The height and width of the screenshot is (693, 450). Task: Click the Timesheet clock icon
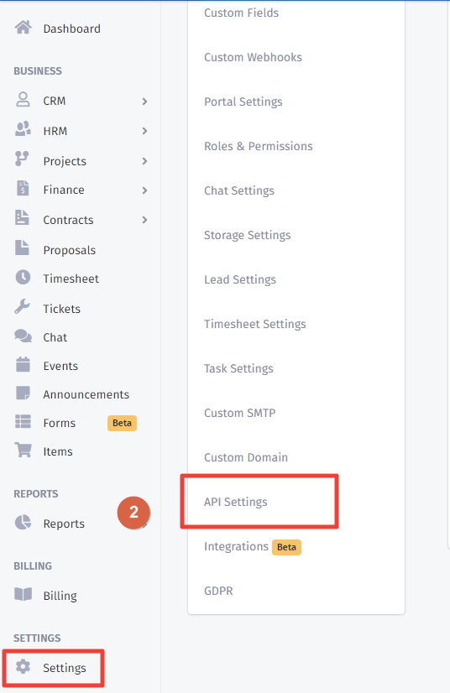pyautogui.click(x=23, y=278)
